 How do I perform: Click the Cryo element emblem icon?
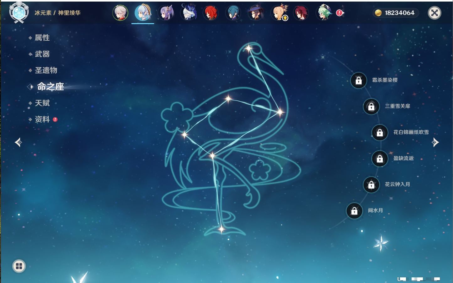[x=19, y=13]
